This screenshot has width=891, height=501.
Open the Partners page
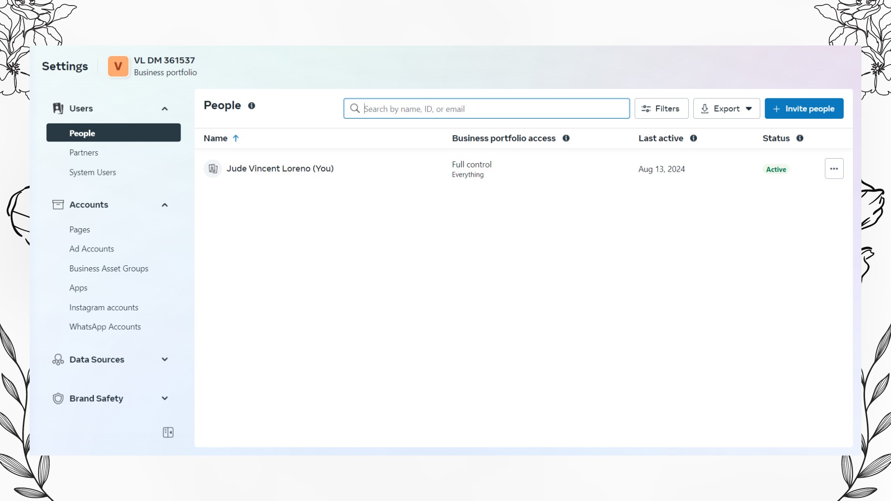pos(84,153)
